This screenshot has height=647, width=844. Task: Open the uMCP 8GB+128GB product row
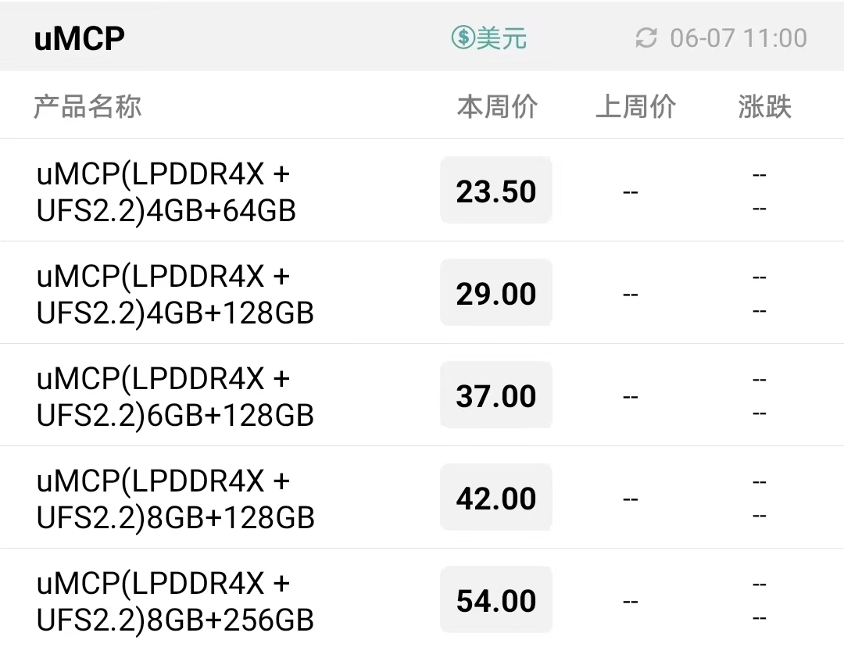(422, 497)
